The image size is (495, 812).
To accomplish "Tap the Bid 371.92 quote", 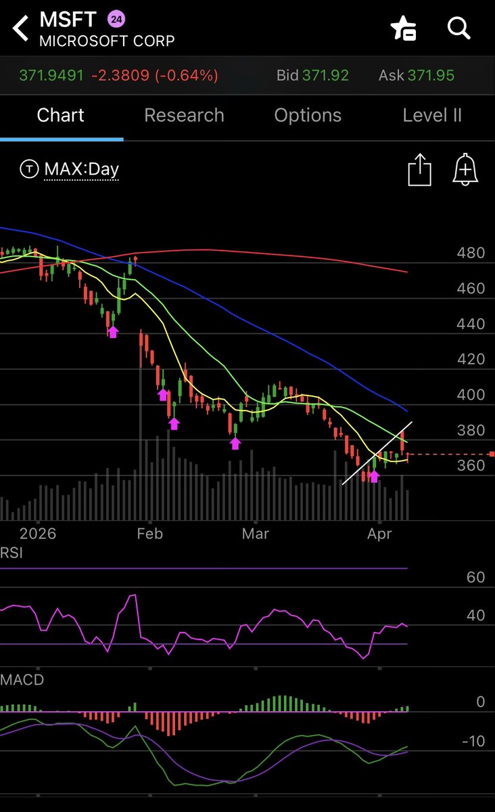I will pos(312,75).
